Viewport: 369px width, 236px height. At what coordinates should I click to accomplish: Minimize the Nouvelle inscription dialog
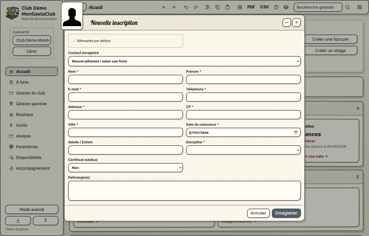click(287, 23)
